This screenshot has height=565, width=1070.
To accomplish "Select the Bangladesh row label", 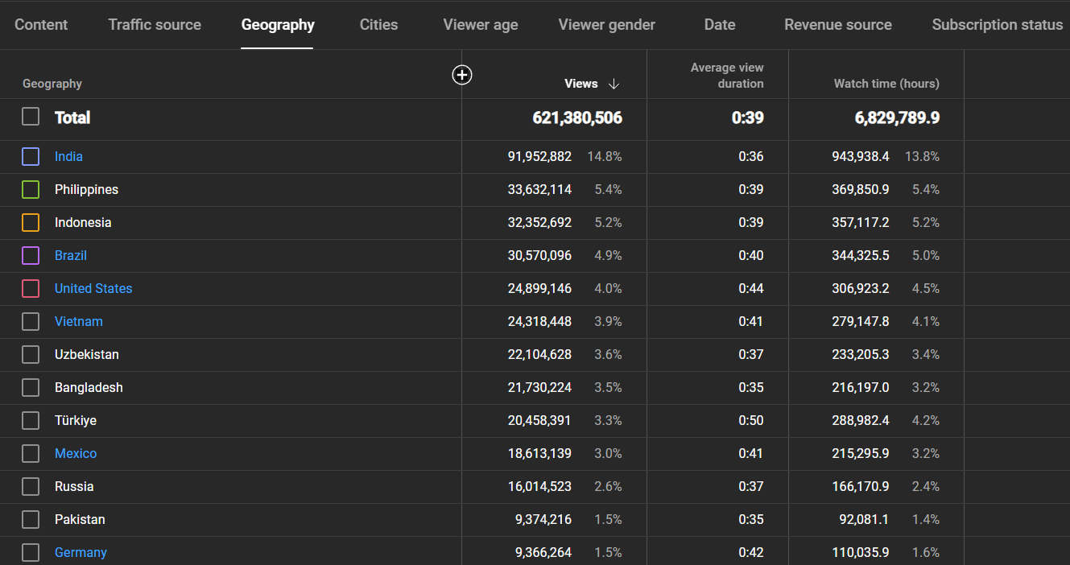I will click(89, 387).
